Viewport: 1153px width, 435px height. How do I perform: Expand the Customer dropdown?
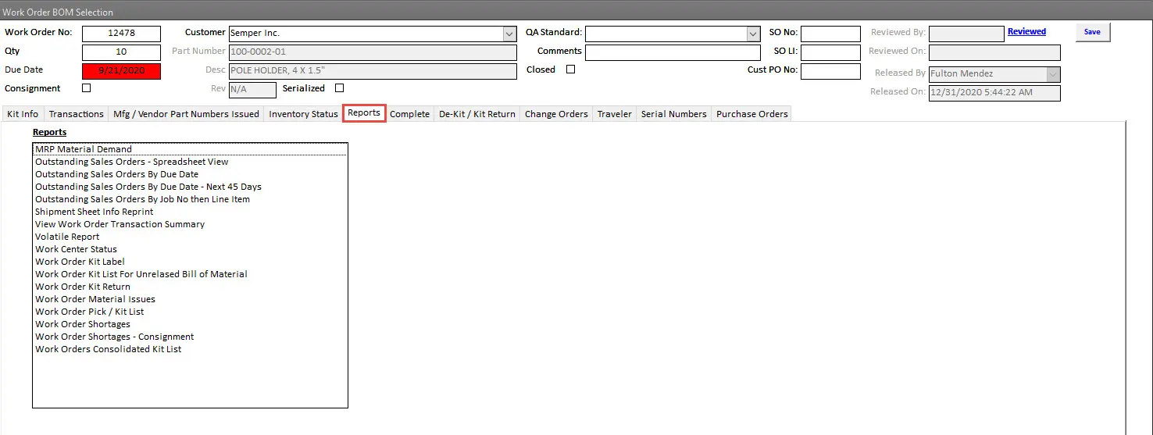point(509,34)
